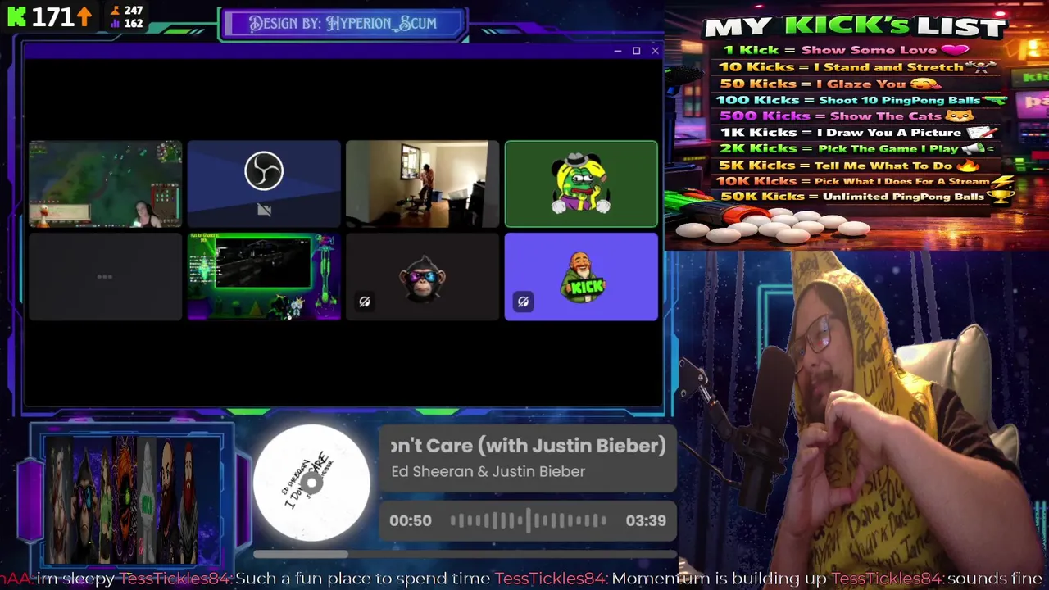Screen dimensions: 1049x590
Task: Click the 50 Kicks = I Glaze You line
Action: pos(830,84)
